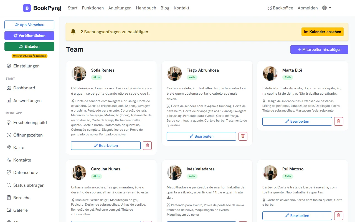This screenshot has width=355, height=222.
Task: Edit Sofia Rentes via Bearbeiten
Action: point(106,145)
